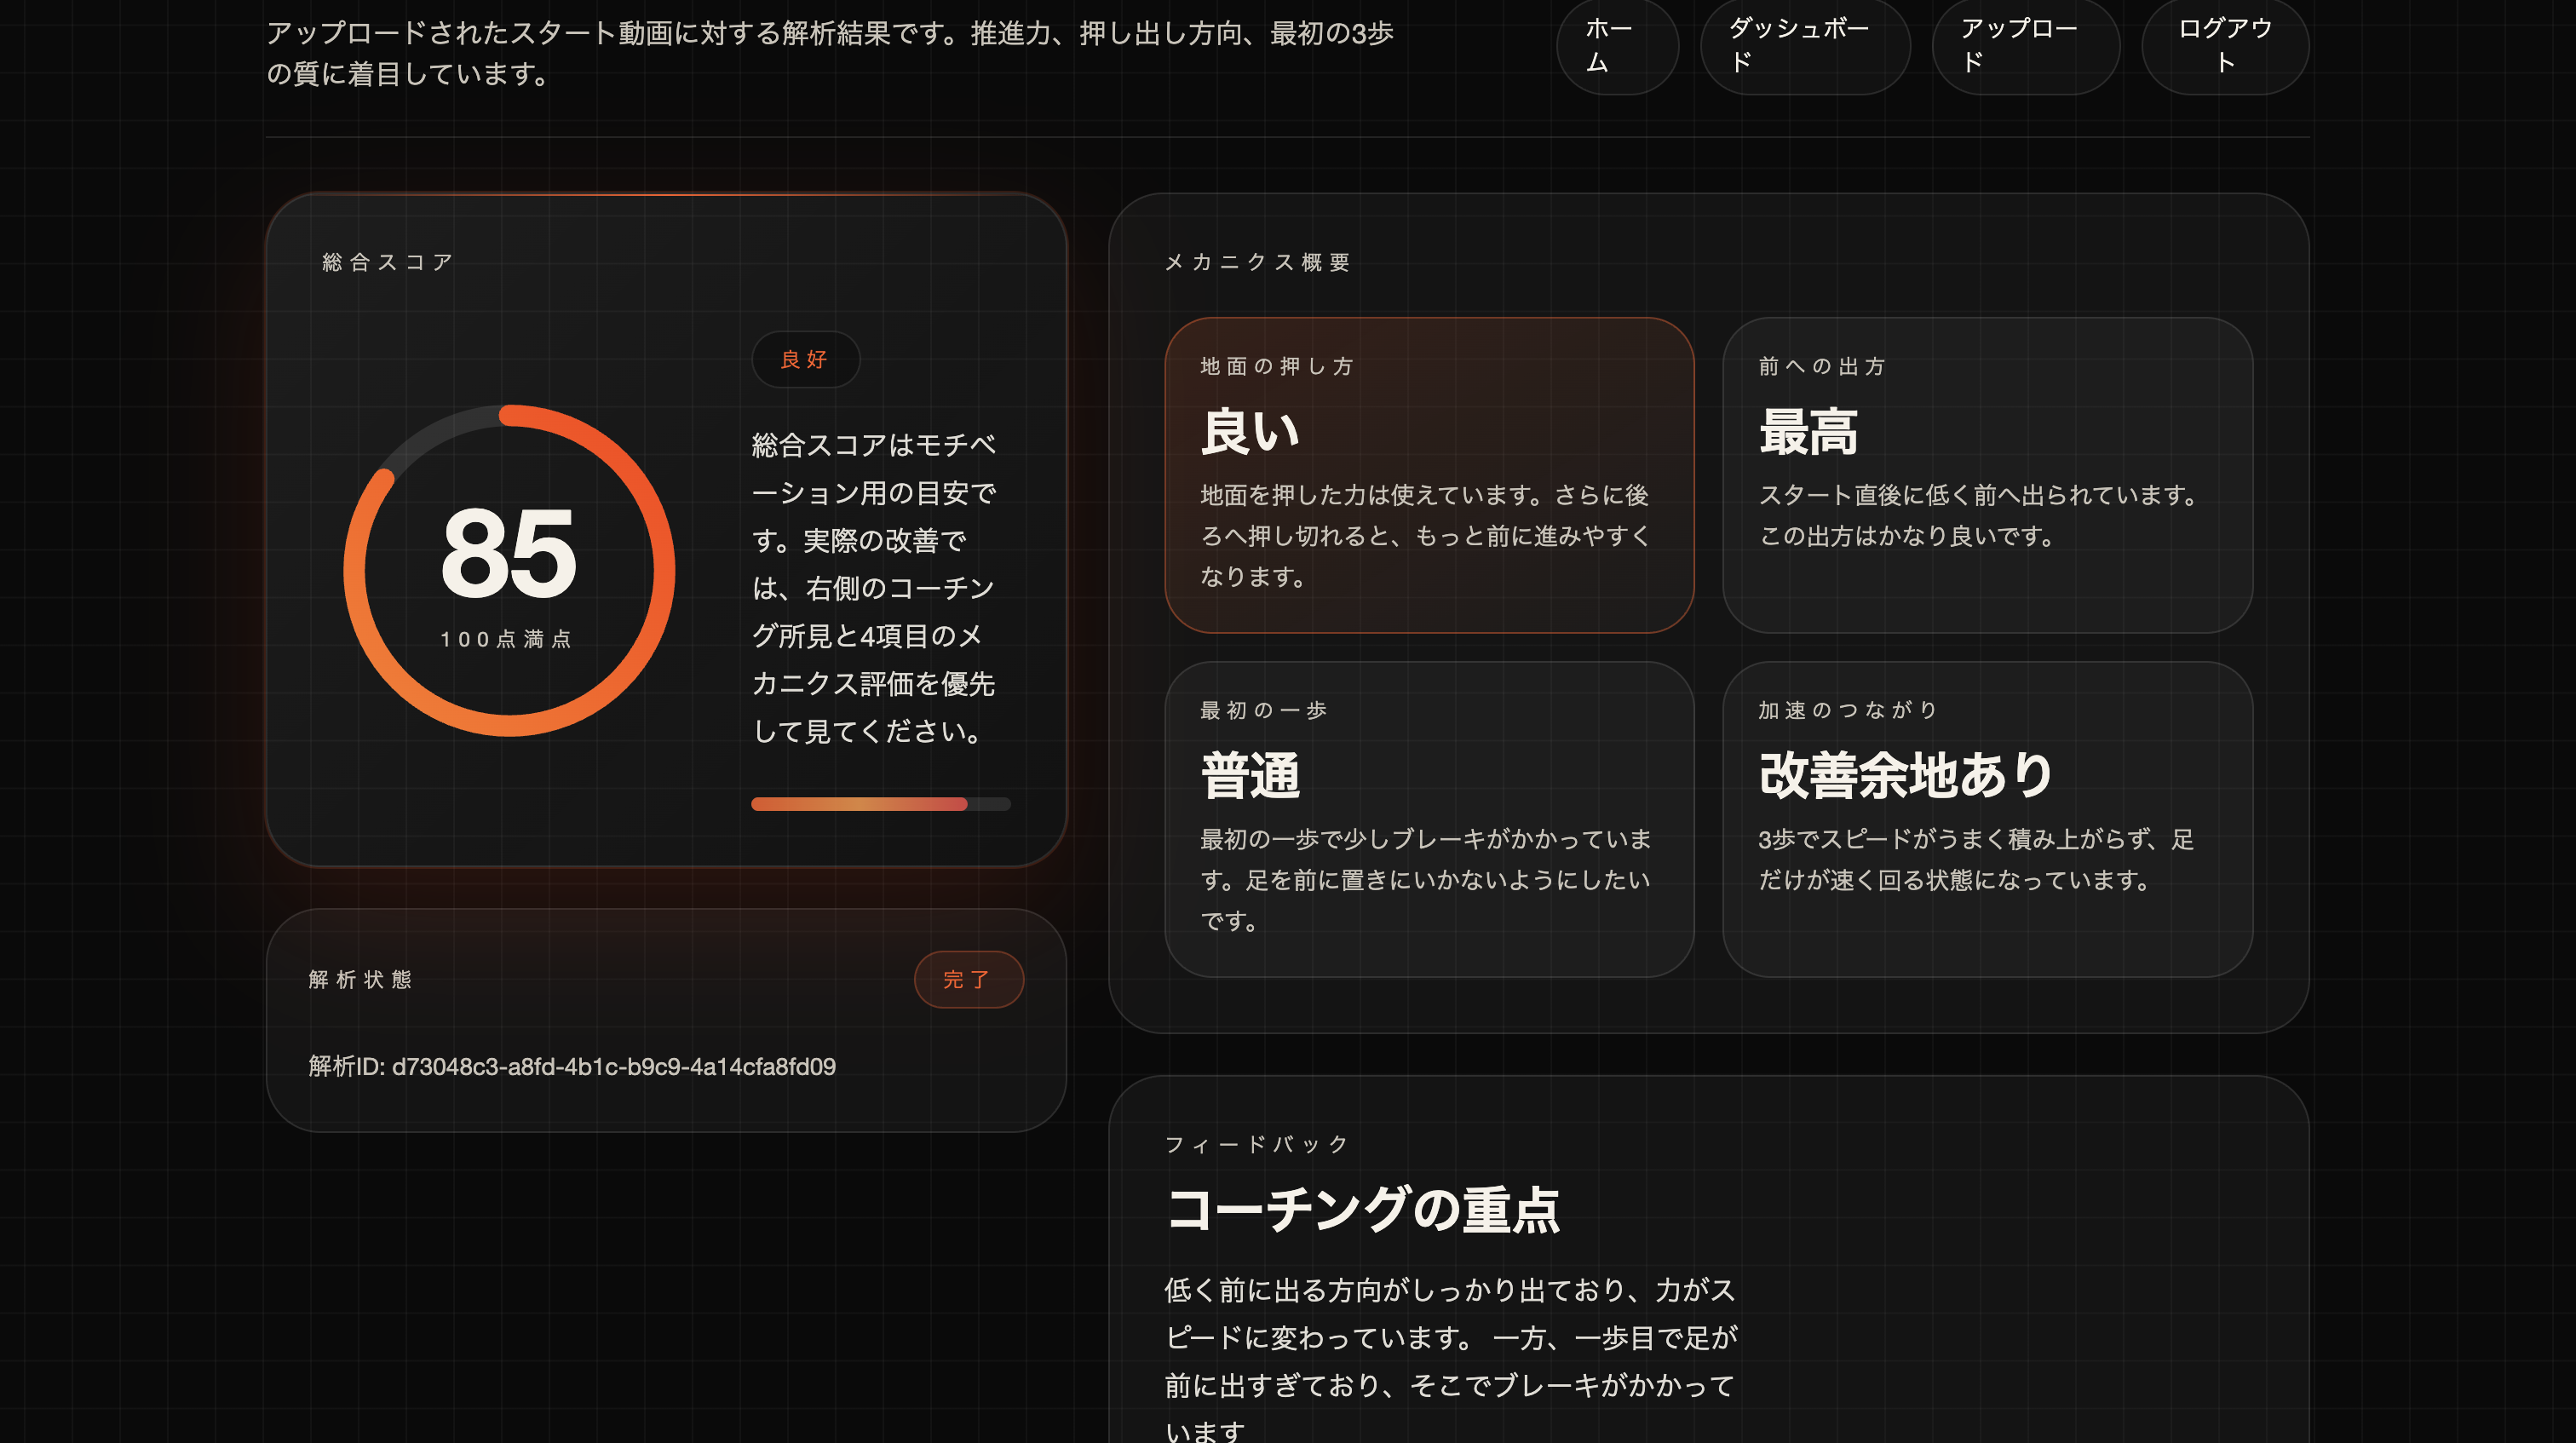Open the ホーム navigation button
2576x1443 pixels.
pyautogui.click(x=1617, y=46)
